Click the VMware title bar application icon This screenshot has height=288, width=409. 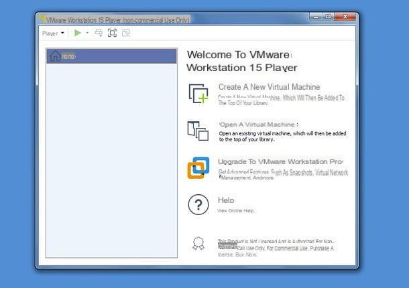[42, 19]
